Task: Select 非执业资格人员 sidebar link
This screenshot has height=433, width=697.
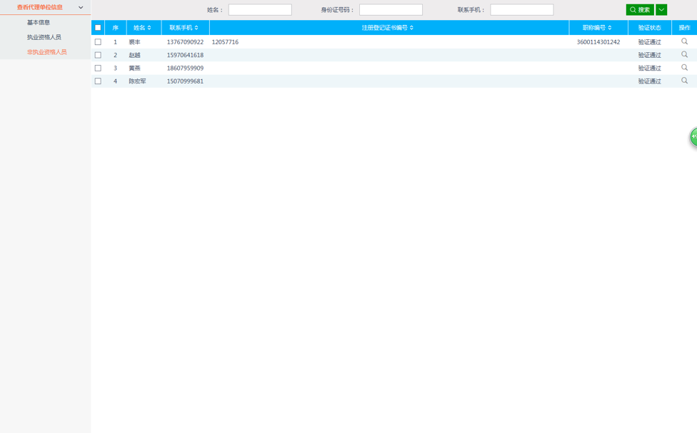Action: [x=47, y=52]
